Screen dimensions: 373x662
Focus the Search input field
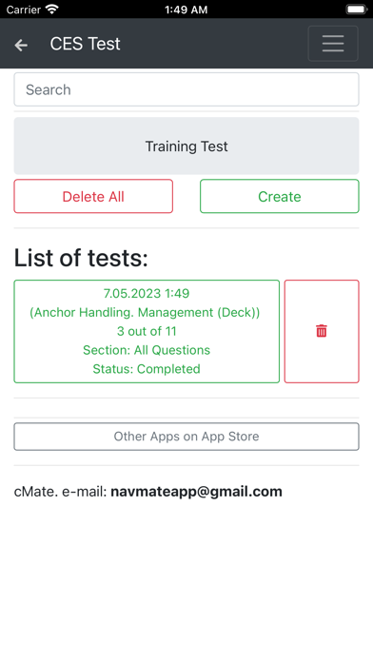click(x=186, y=89)
